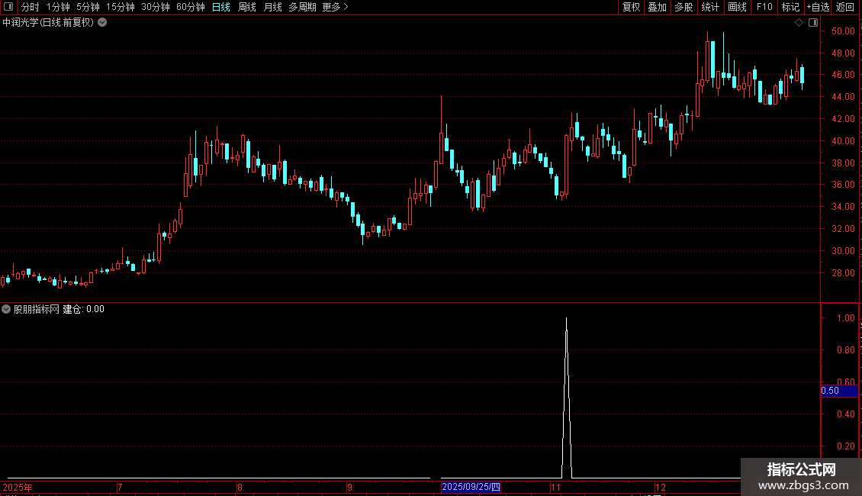
Task: Click the 28.00 price axis label
Action: click(x=843, y=272)
